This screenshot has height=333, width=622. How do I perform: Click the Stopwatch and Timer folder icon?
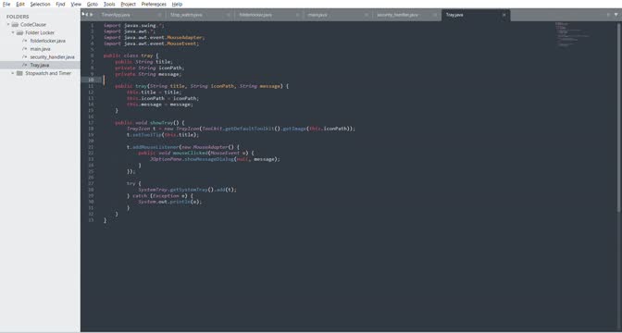pyautogui.click(x=19, y=73)
